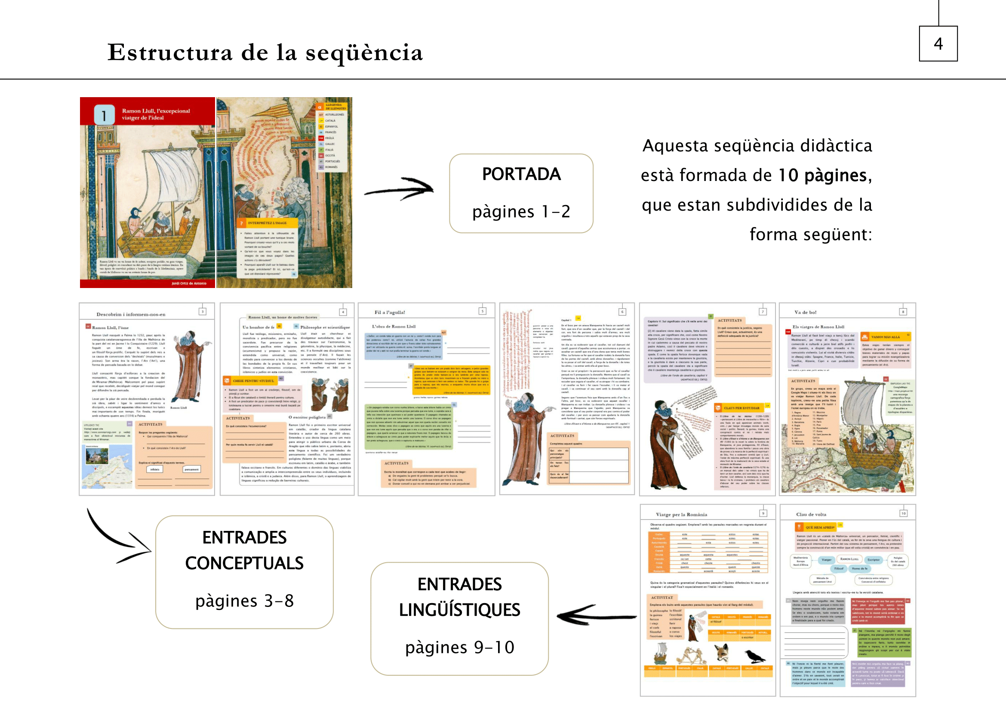Open the page 4 thumbnail 'Ramon Llull, un home de moltes facetes'
Viewport: 1006px width, 711px height.
(x=287, y=399)
